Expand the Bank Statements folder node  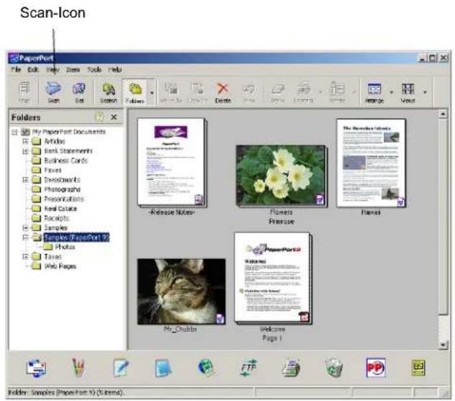25,151
